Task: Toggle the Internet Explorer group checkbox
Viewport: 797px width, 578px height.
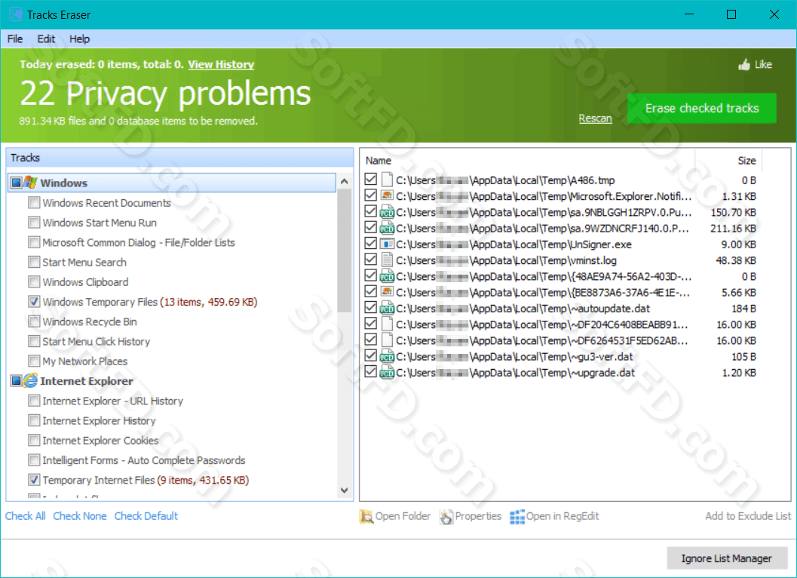Action: pos(17,380)
